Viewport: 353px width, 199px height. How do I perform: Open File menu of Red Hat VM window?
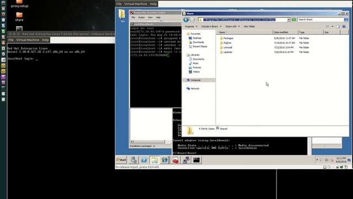11,40
